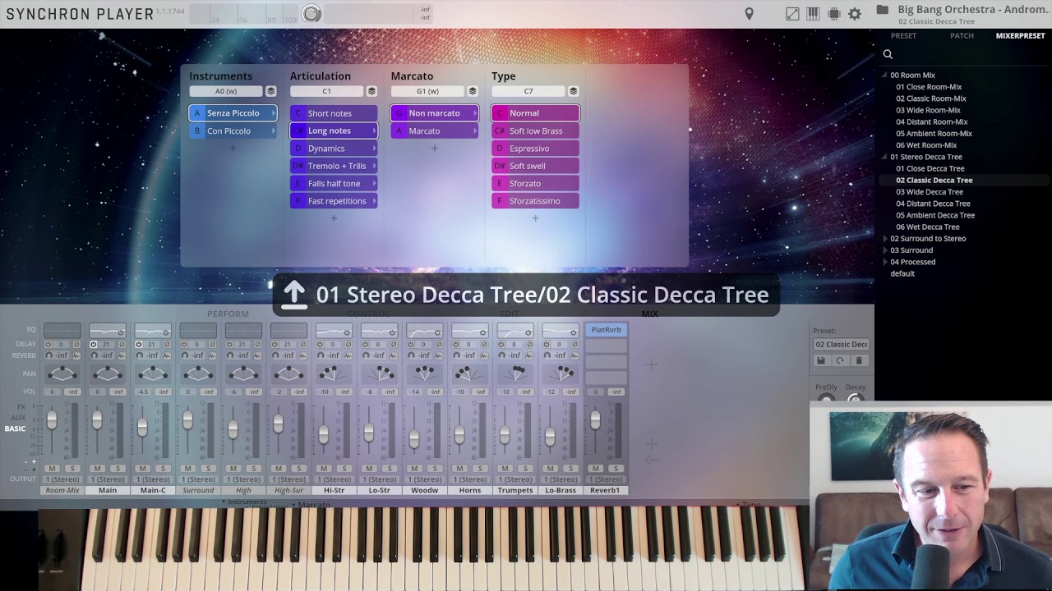Click the phase invert icon on Main channel
The image size is (1052, 591).
[x=122, y=345]
